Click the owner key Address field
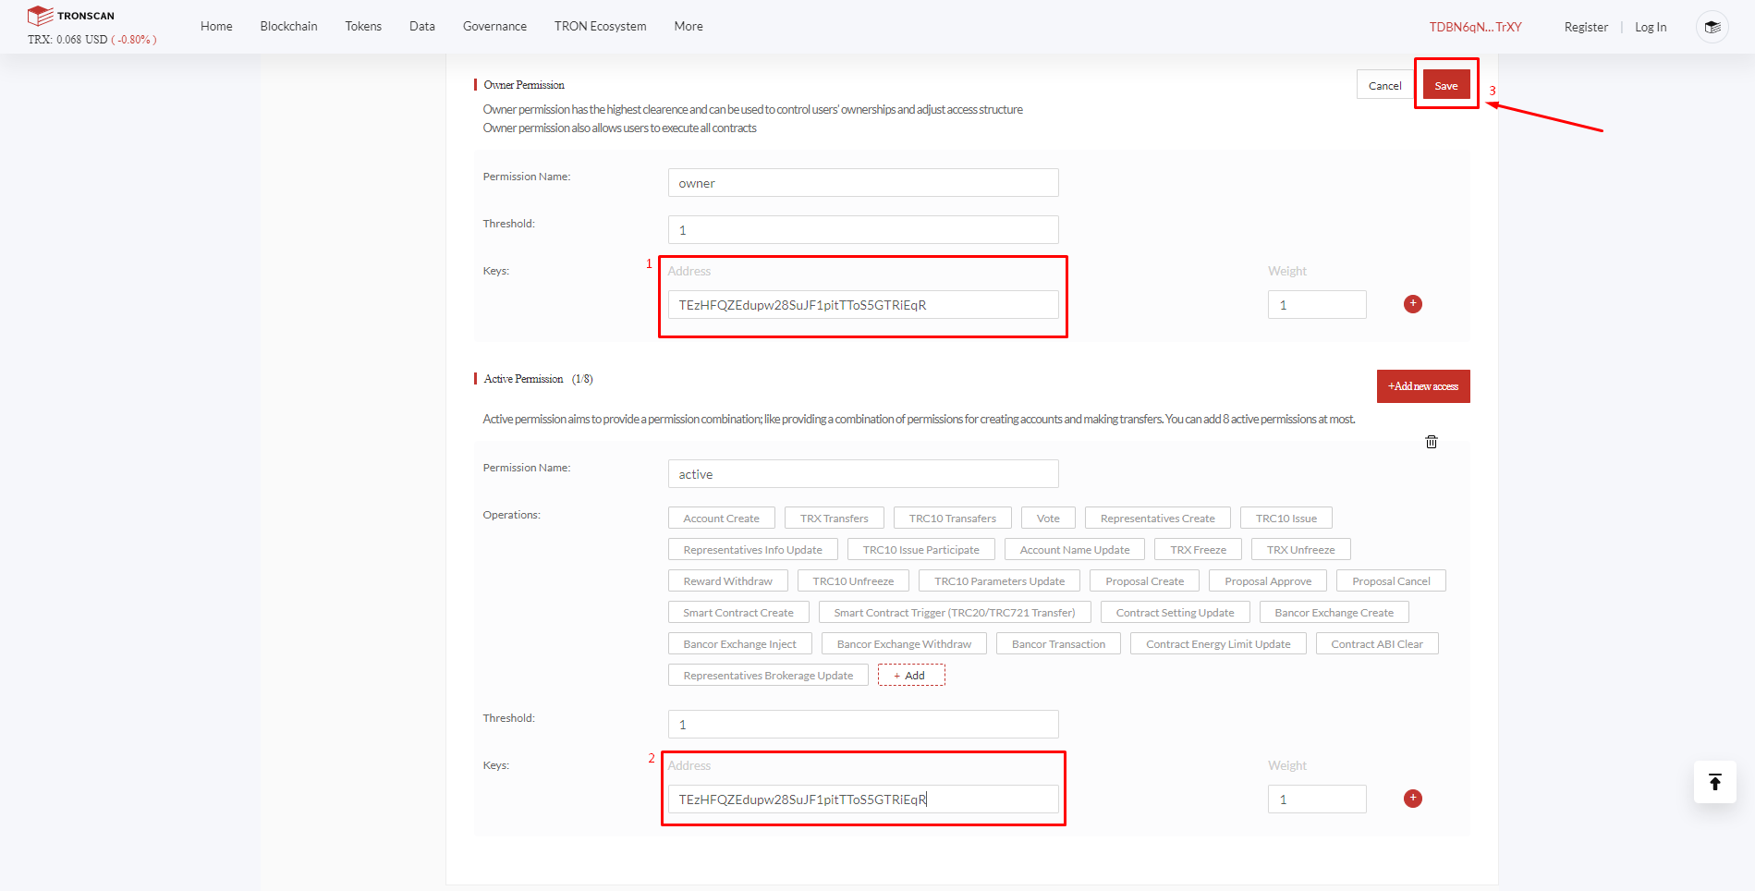 click(863, 305)
